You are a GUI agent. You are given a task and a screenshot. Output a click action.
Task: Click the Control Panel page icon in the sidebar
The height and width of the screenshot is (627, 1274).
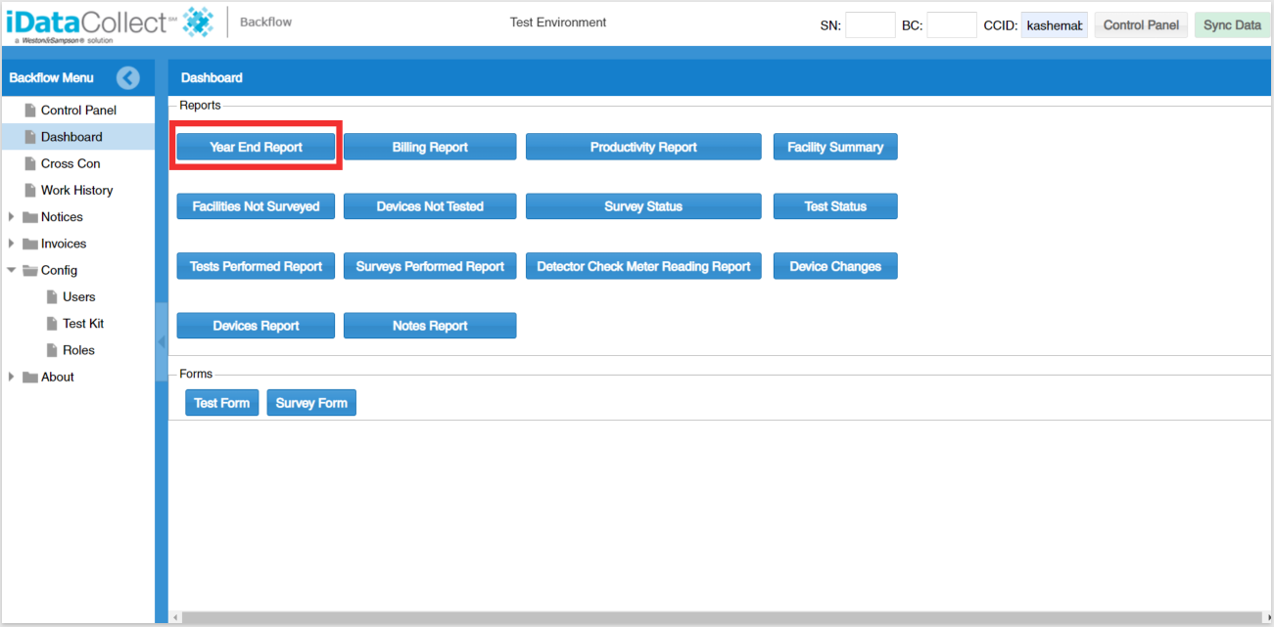(x=30, y=111)
